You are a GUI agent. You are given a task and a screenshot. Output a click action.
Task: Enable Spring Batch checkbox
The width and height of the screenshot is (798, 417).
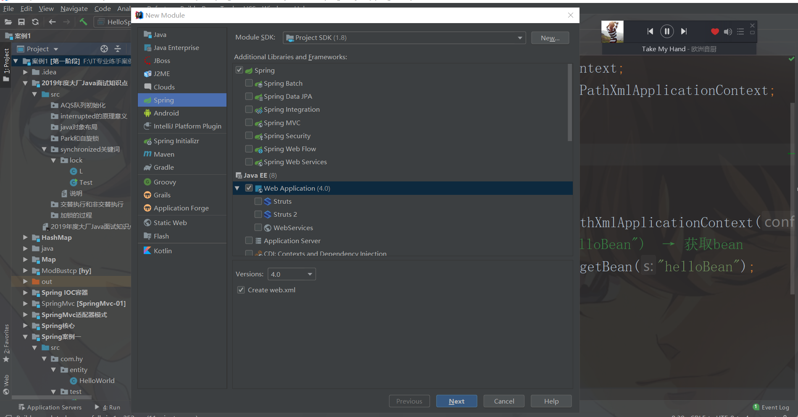click(x=249, y=83)
